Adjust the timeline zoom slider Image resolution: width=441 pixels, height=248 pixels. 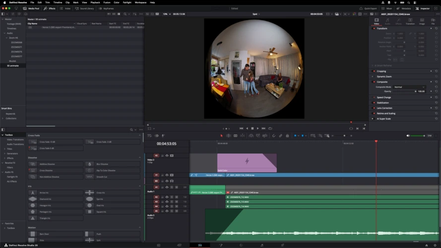click(x=344, y=136)
